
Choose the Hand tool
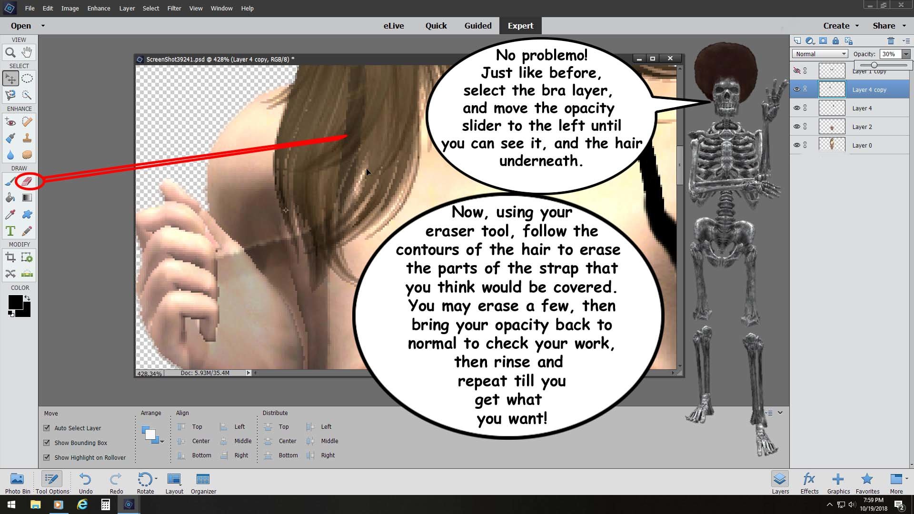tap(27, 52)
